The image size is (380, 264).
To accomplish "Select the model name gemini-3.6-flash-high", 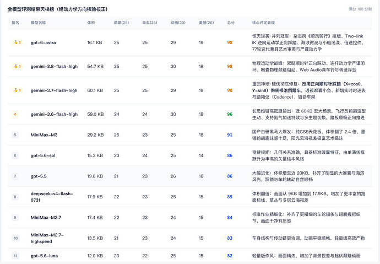I will coord(54,114).
